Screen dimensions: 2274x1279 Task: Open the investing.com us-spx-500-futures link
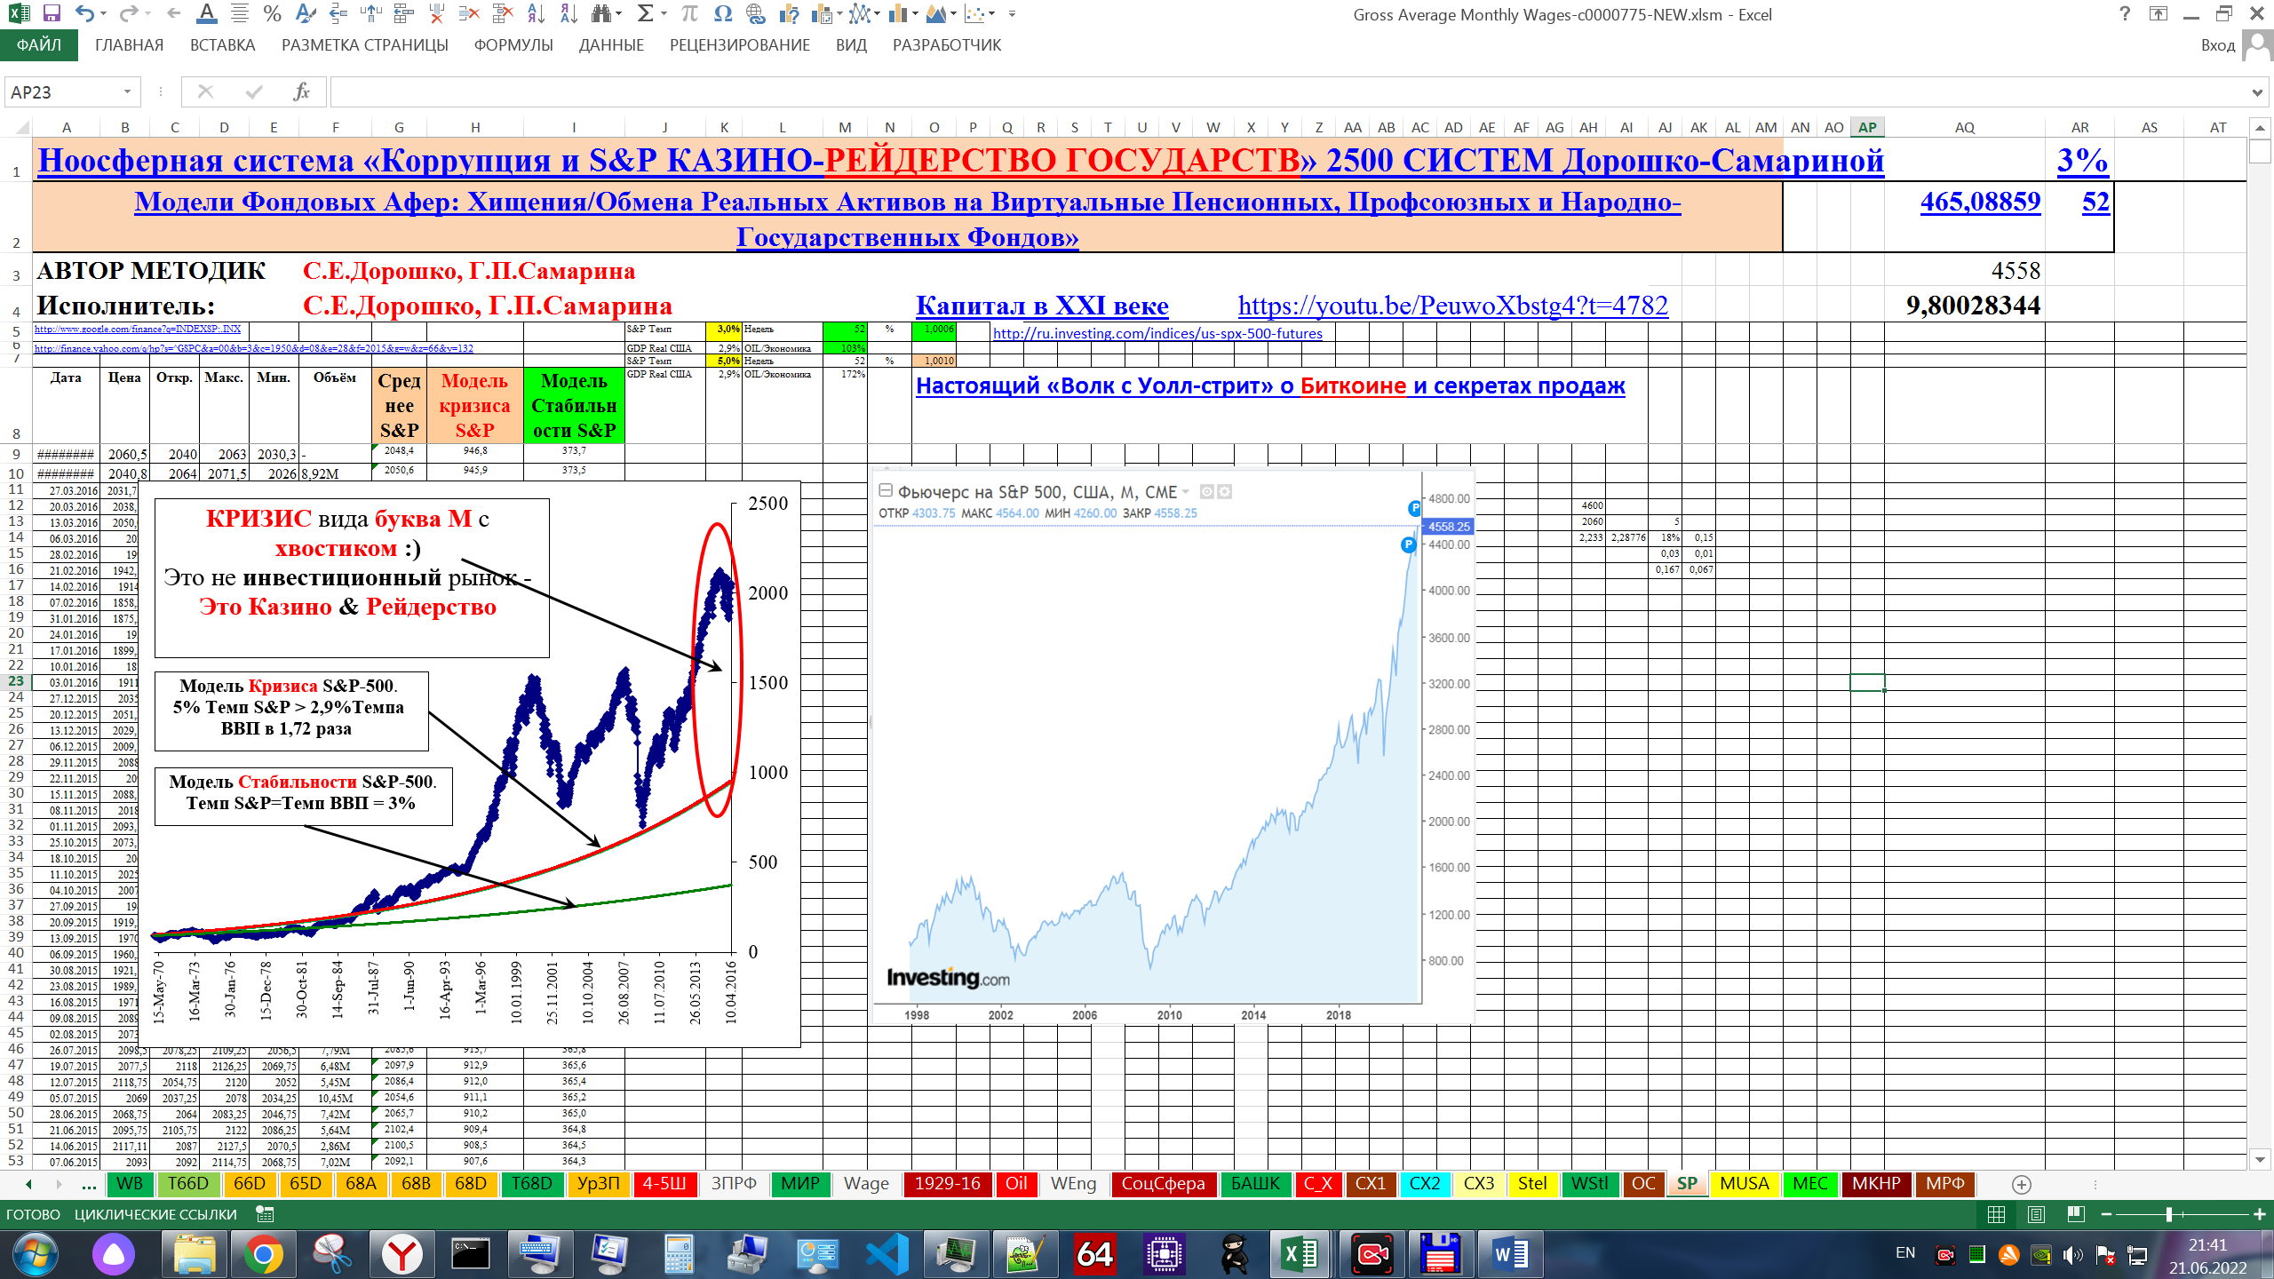pyautogui.click(x=1157, y=334)
